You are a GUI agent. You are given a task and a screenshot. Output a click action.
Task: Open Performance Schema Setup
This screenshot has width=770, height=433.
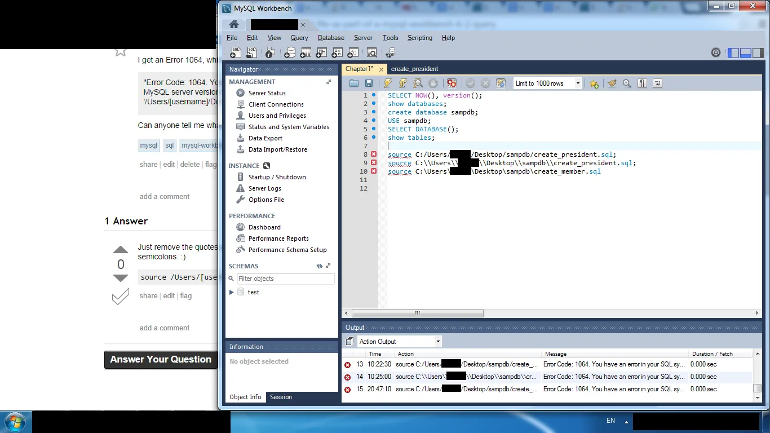pos(287,250)
